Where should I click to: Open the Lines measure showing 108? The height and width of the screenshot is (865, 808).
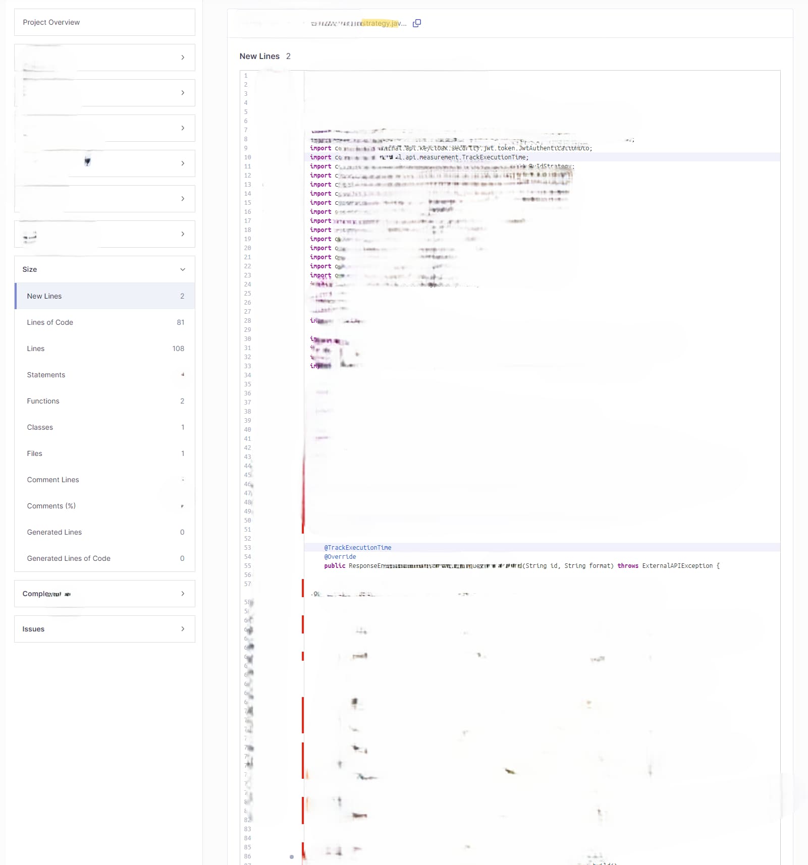[104, 349]
